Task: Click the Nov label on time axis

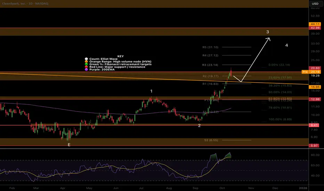Action: pyautogui.click(x=251, y=188)
